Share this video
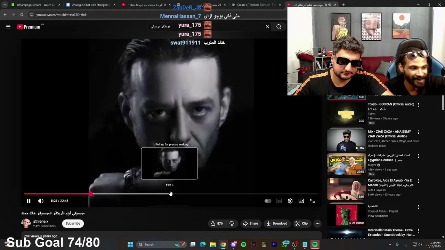The width and height of the screenshot is (445, 250). click(x=250, y=223)
